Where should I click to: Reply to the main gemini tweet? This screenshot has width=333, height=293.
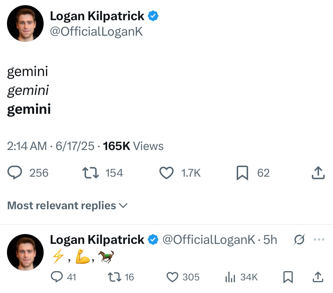[15, 173]
